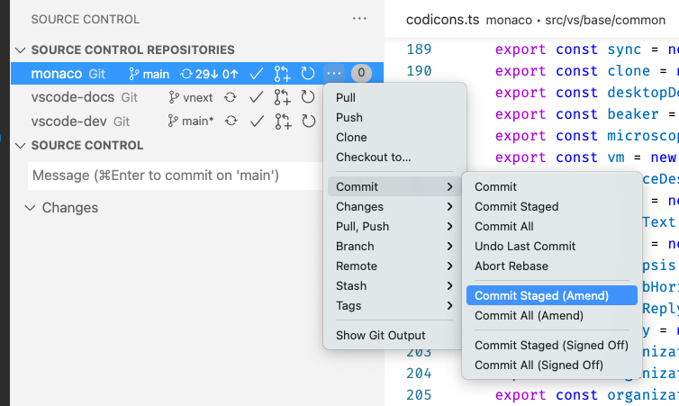The image size is (679, 406).
Task: Sync changes icon on vscode-dev row
Action: [x=231, y=121]
